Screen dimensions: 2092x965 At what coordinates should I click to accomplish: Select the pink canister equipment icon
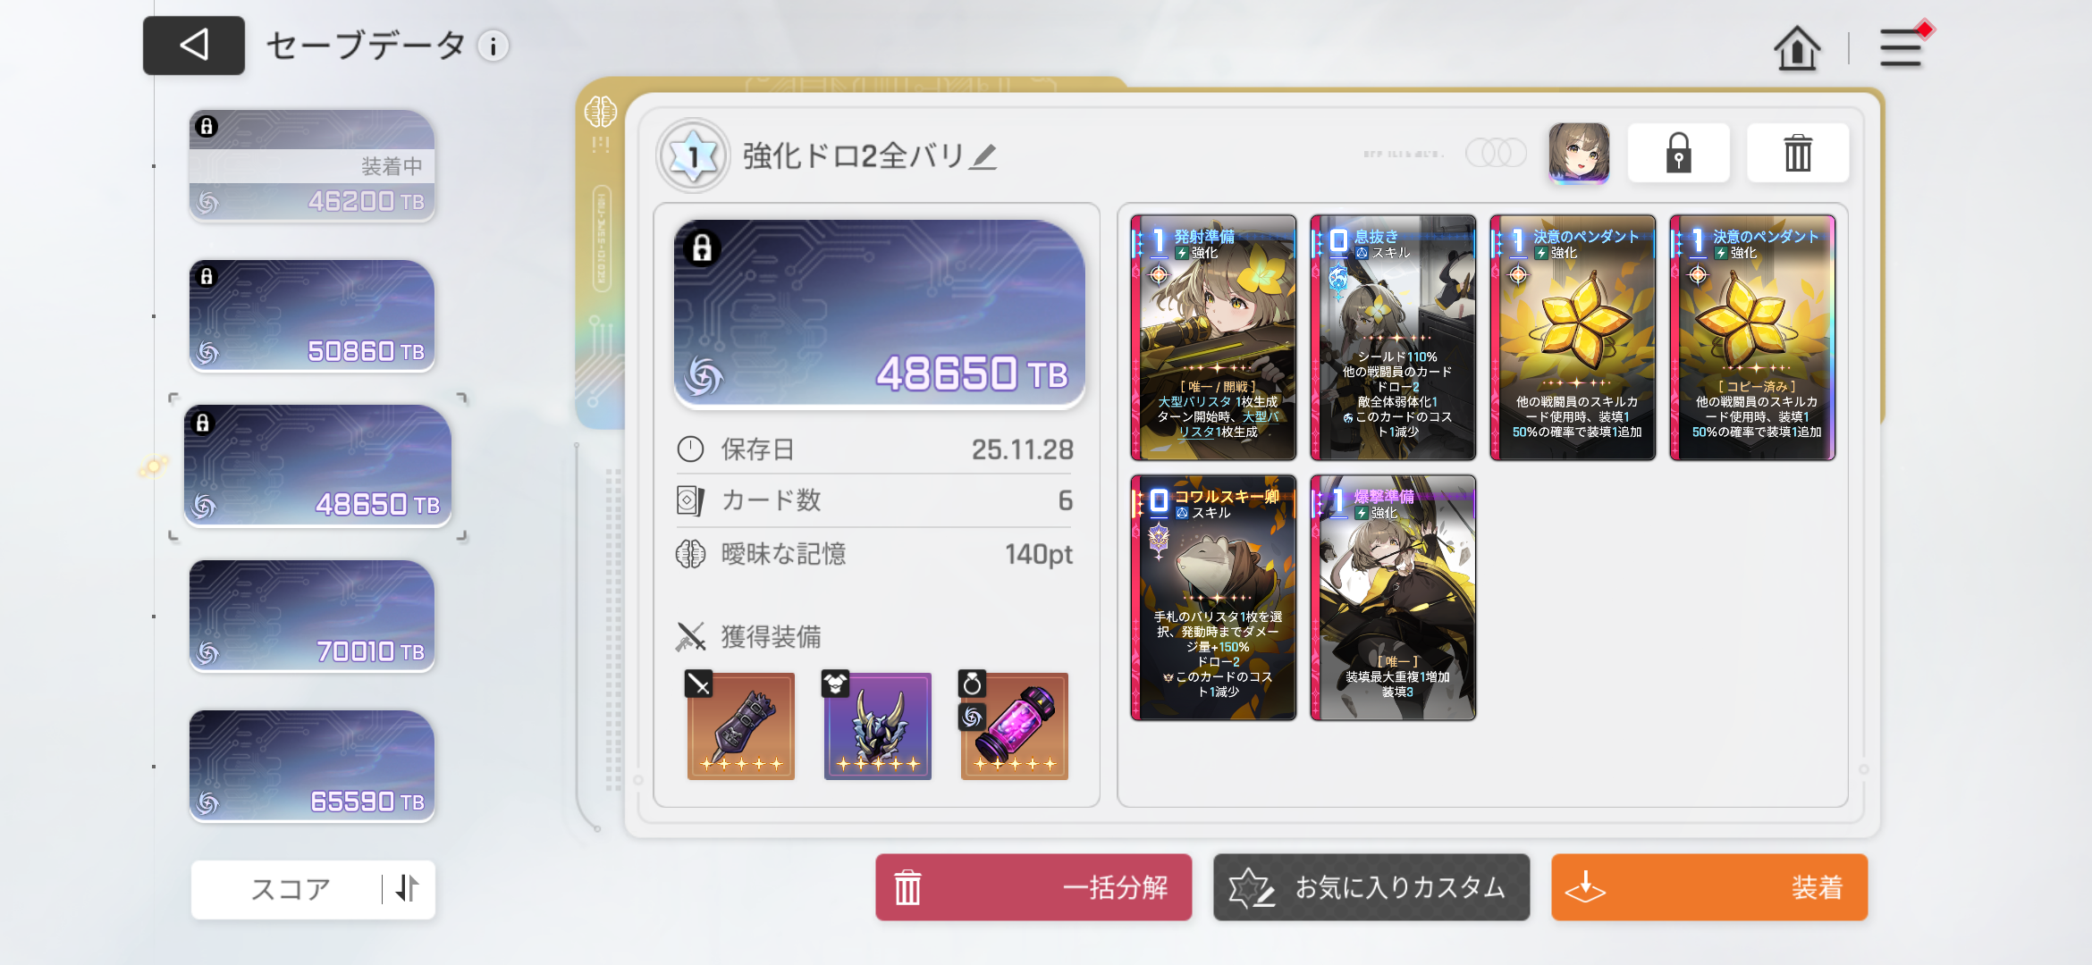(x=1014, y=724)
